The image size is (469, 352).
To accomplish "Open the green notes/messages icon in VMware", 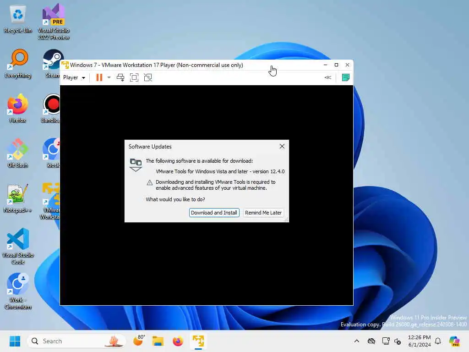I will coord(345,77).
